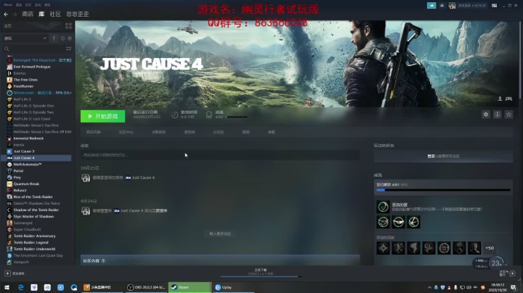
Task: Open game settings gear icon
Action: click(x=486, y=115)
